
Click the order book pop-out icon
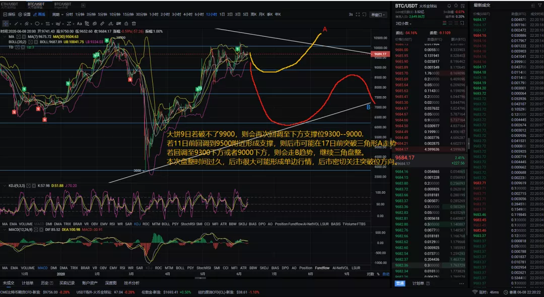point(462,23)
